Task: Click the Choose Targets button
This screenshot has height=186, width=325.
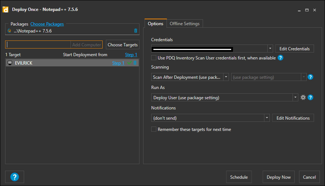Action: (122, 45)
